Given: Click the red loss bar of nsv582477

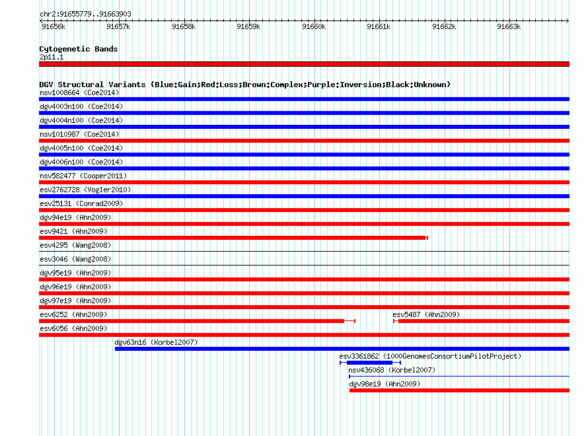Looking at the screenshot, I should [304, 182].
